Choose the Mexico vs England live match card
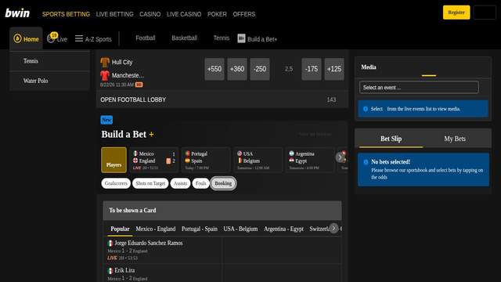This screenshot has height=282, width=501. (153, 160)
